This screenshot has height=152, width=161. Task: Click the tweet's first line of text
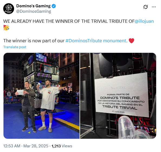pos(78,21)
